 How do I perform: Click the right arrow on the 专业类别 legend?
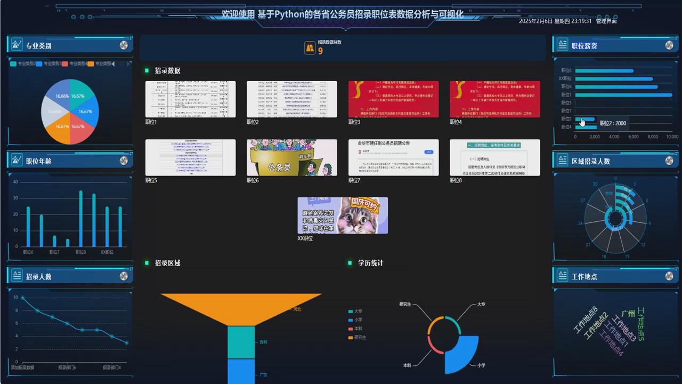[129, 63]
